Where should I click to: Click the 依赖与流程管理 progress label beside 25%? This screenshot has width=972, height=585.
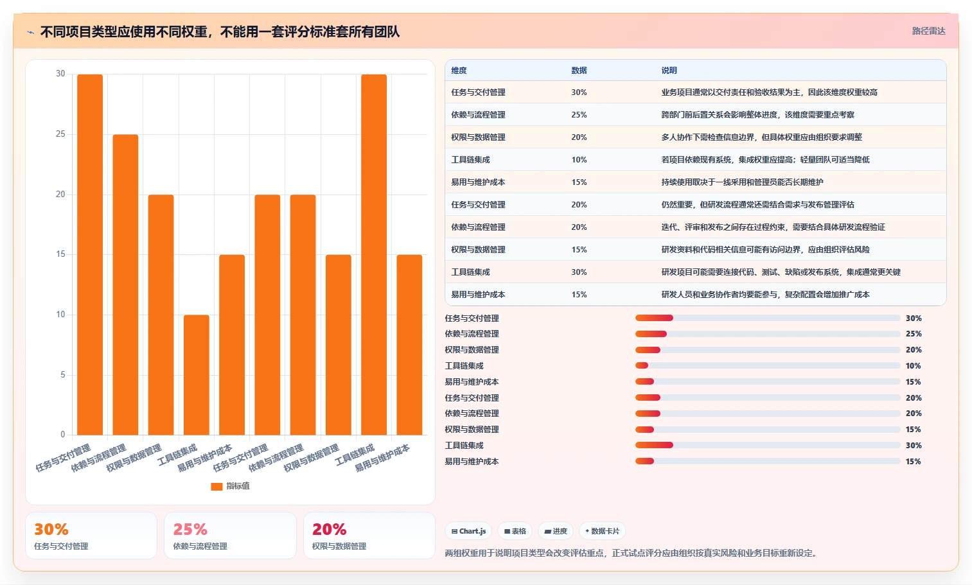point(472,334)
